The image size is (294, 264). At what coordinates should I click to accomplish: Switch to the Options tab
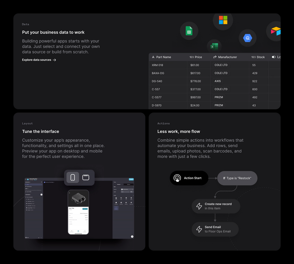(129, 184)
